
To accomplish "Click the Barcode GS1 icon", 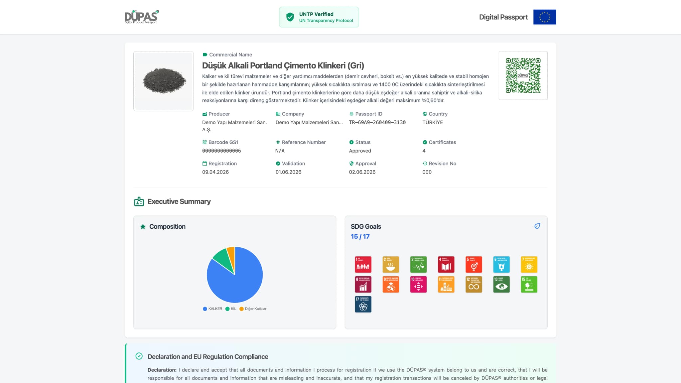I will [204, 142].
